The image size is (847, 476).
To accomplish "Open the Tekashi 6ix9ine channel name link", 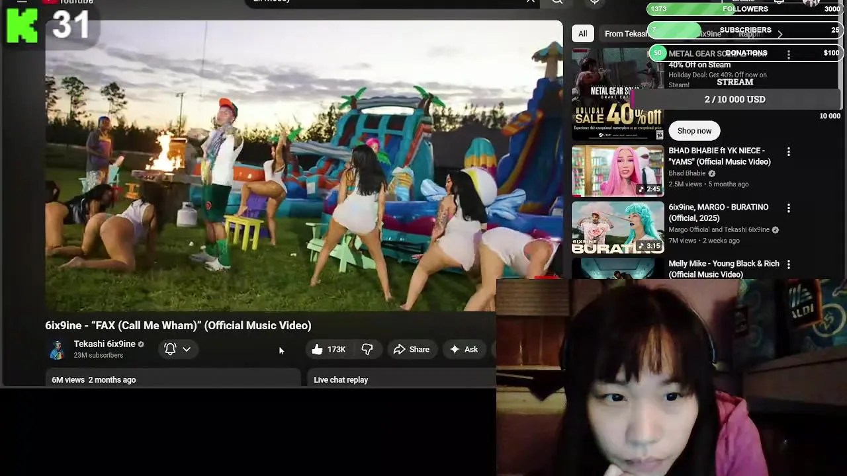I will click(x=105, y=344).
